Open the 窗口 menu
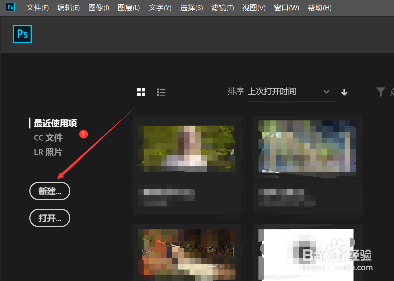 286,8
